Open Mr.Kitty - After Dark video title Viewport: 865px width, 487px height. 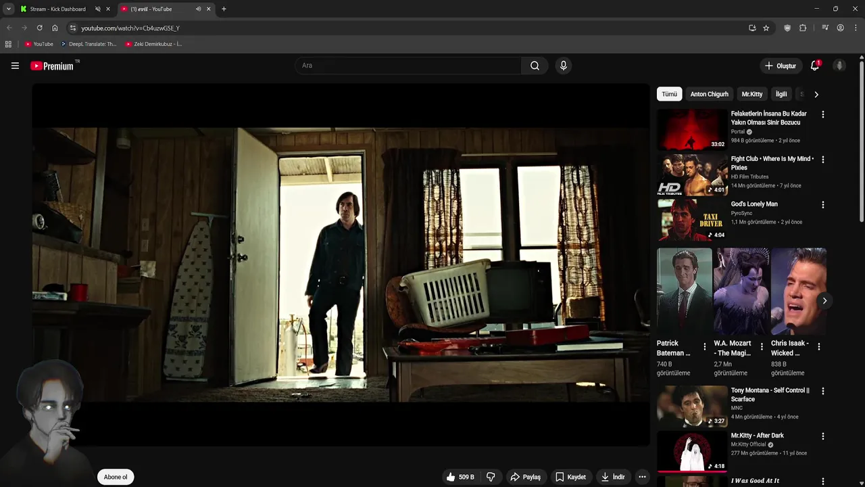(757, 436)
